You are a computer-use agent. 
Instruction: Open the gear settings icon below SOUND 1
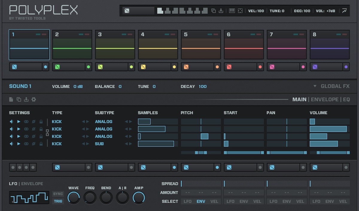coord(34,100)
